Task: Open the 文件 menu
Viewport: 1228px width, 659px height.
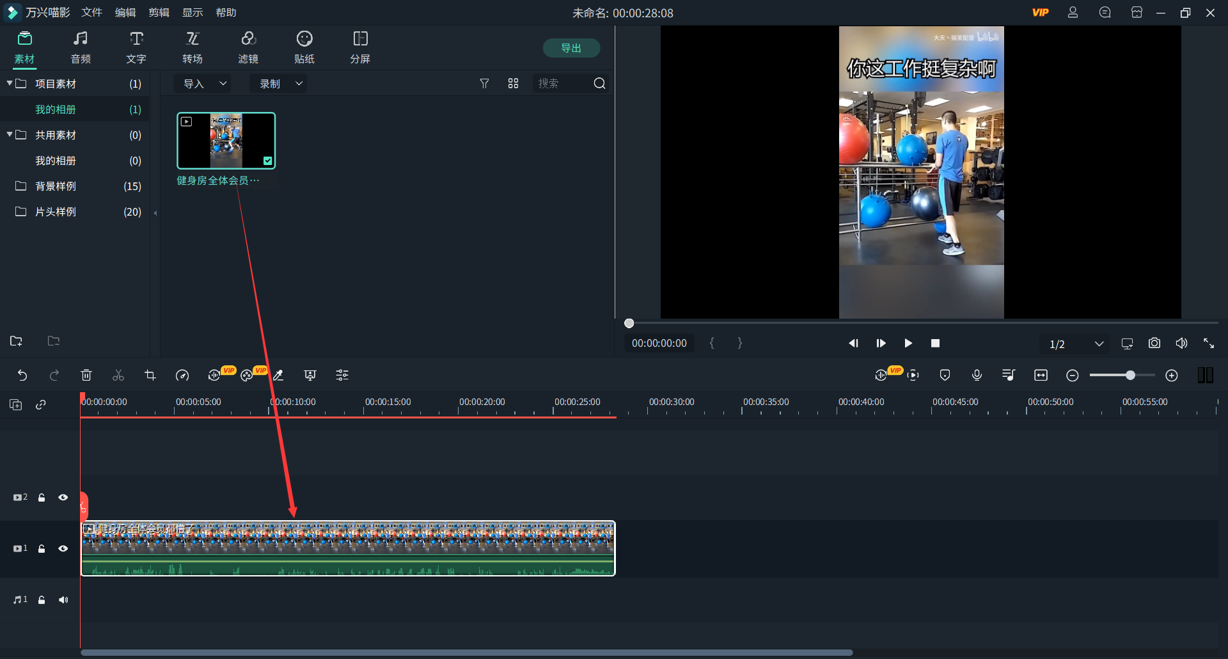Action: coord(91,13)
